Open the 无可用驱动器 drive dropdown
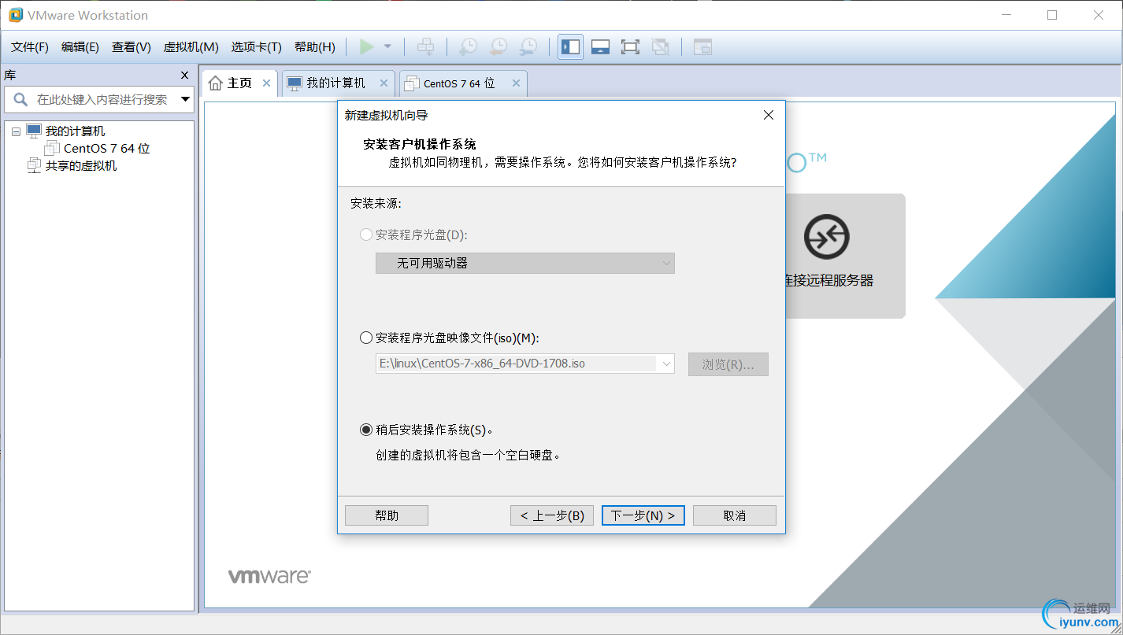The image size is (1123, 635). (x=524, y=263)
